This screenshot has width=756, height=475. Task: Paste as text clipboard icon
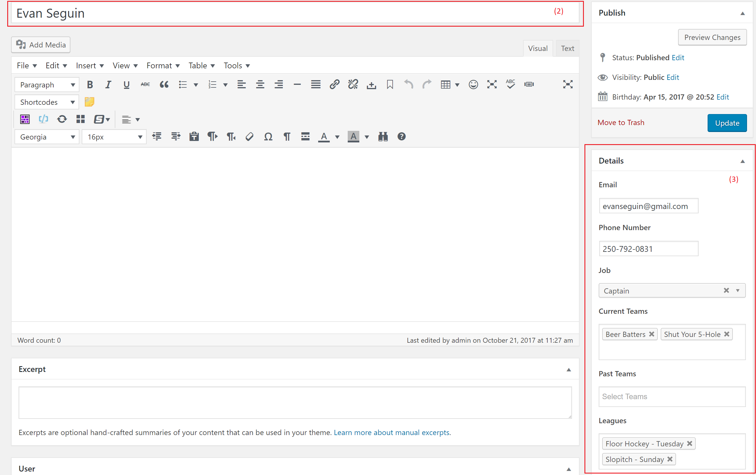pos(194,137)
